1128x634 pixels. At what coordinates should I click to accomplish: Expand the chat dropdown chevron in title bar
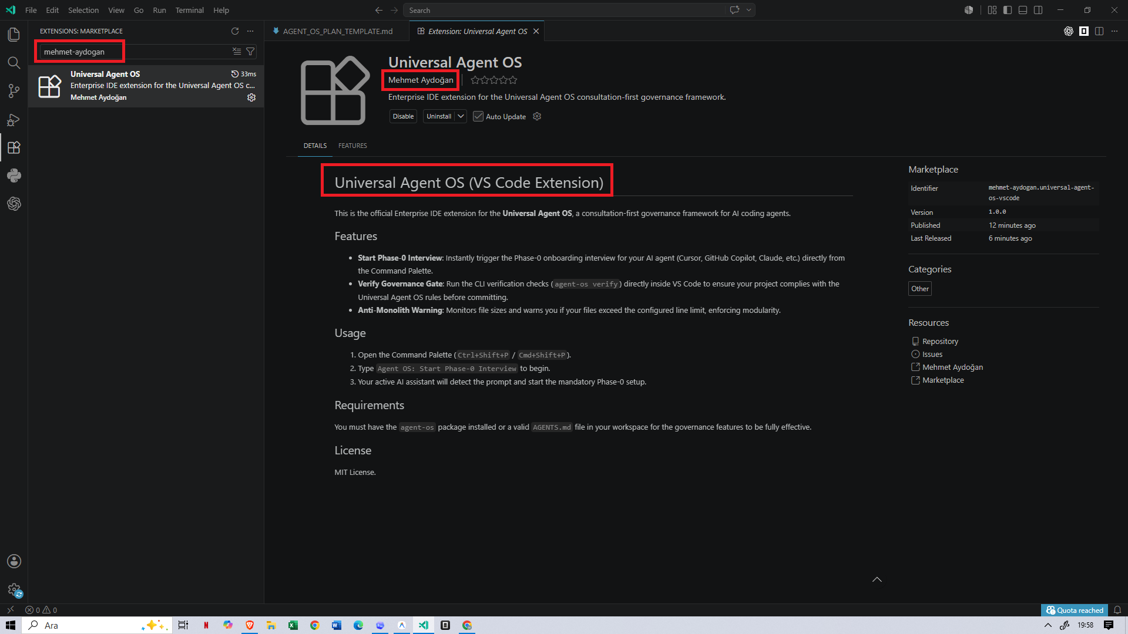pyautogui.click(x=749, y=10)
